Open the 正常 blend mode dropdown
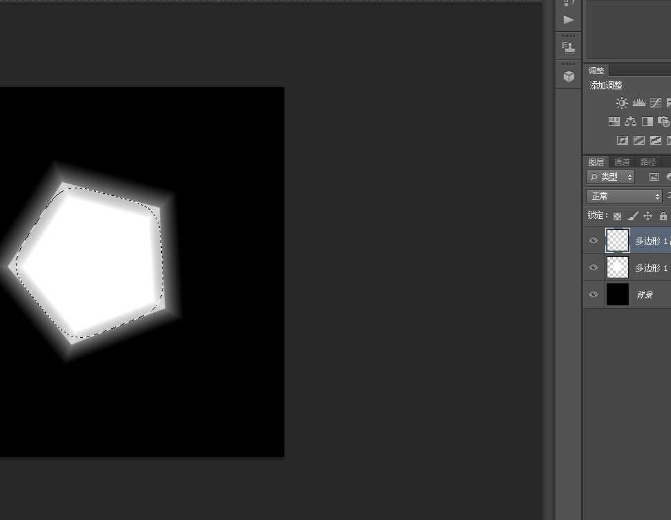This screenshot has height=520, width=671. (x=624, y=197)
